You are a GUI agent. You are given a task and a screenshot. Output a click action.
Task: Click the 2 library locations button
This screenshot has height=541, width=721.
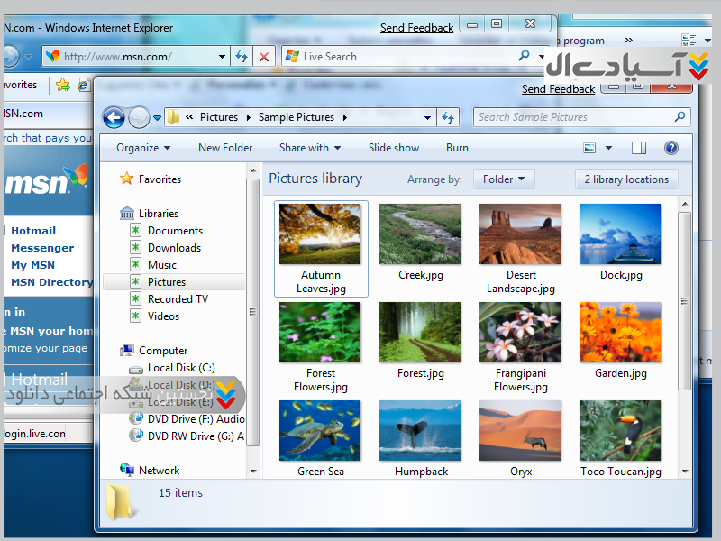click(626, 179)
